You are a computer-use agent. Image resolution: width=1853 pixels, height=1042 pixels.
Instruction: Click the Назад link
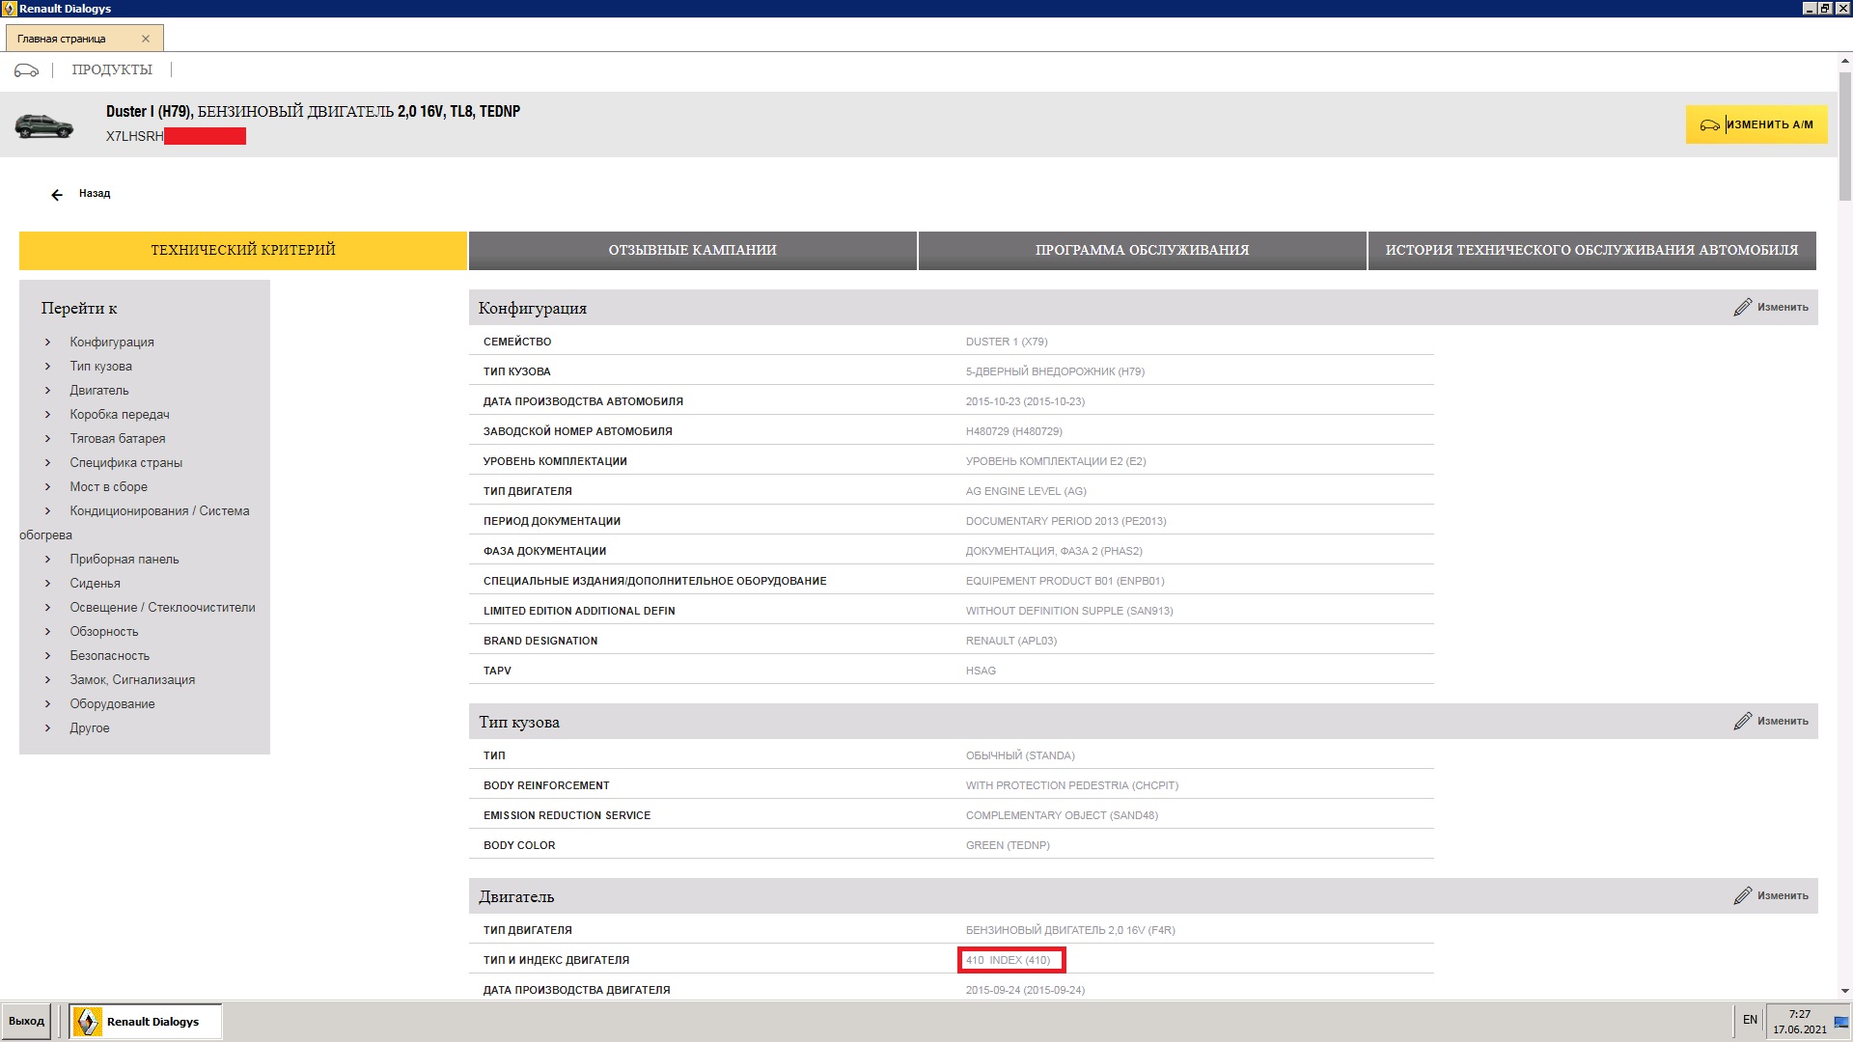[95, 193]
